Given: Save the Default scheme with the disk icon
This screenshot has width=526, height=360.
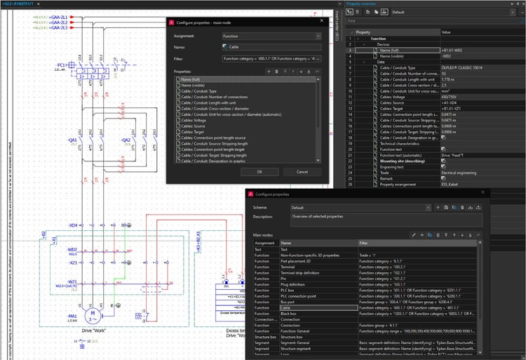Looking at the screenshot, I should pyautogui.click(x=445, y=208).
